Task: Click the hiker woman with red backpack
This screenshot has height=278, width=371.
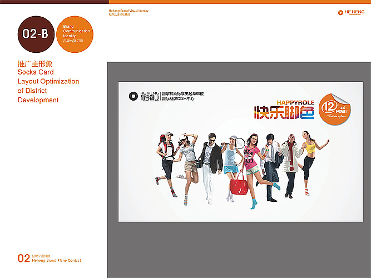Action: [x=166, y=164]
